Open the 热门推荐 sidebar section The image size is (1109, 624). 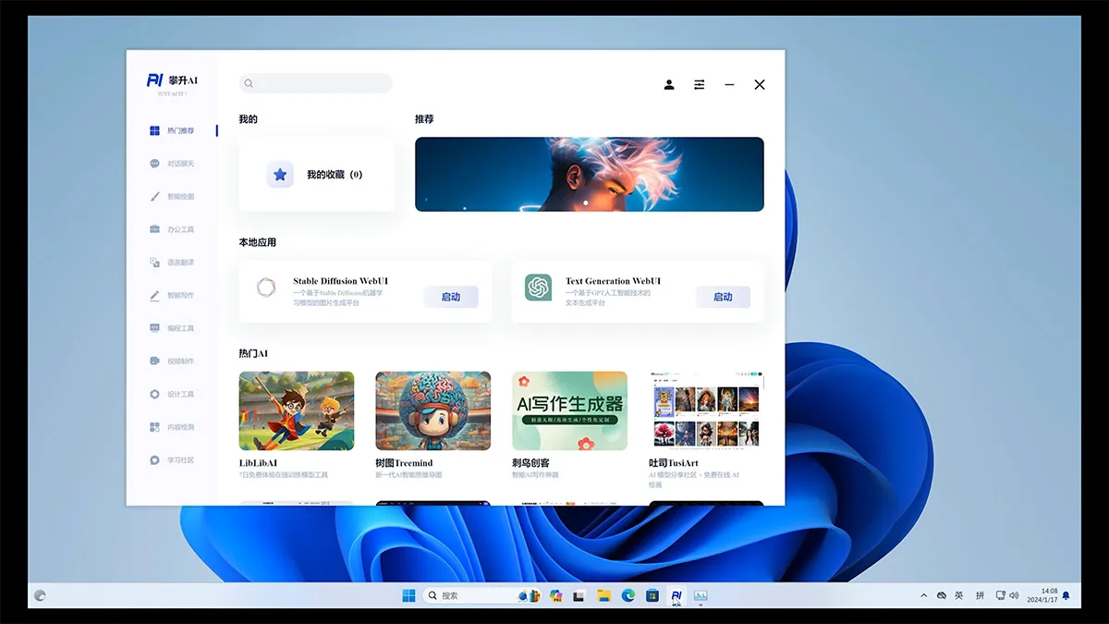[172, 130]
